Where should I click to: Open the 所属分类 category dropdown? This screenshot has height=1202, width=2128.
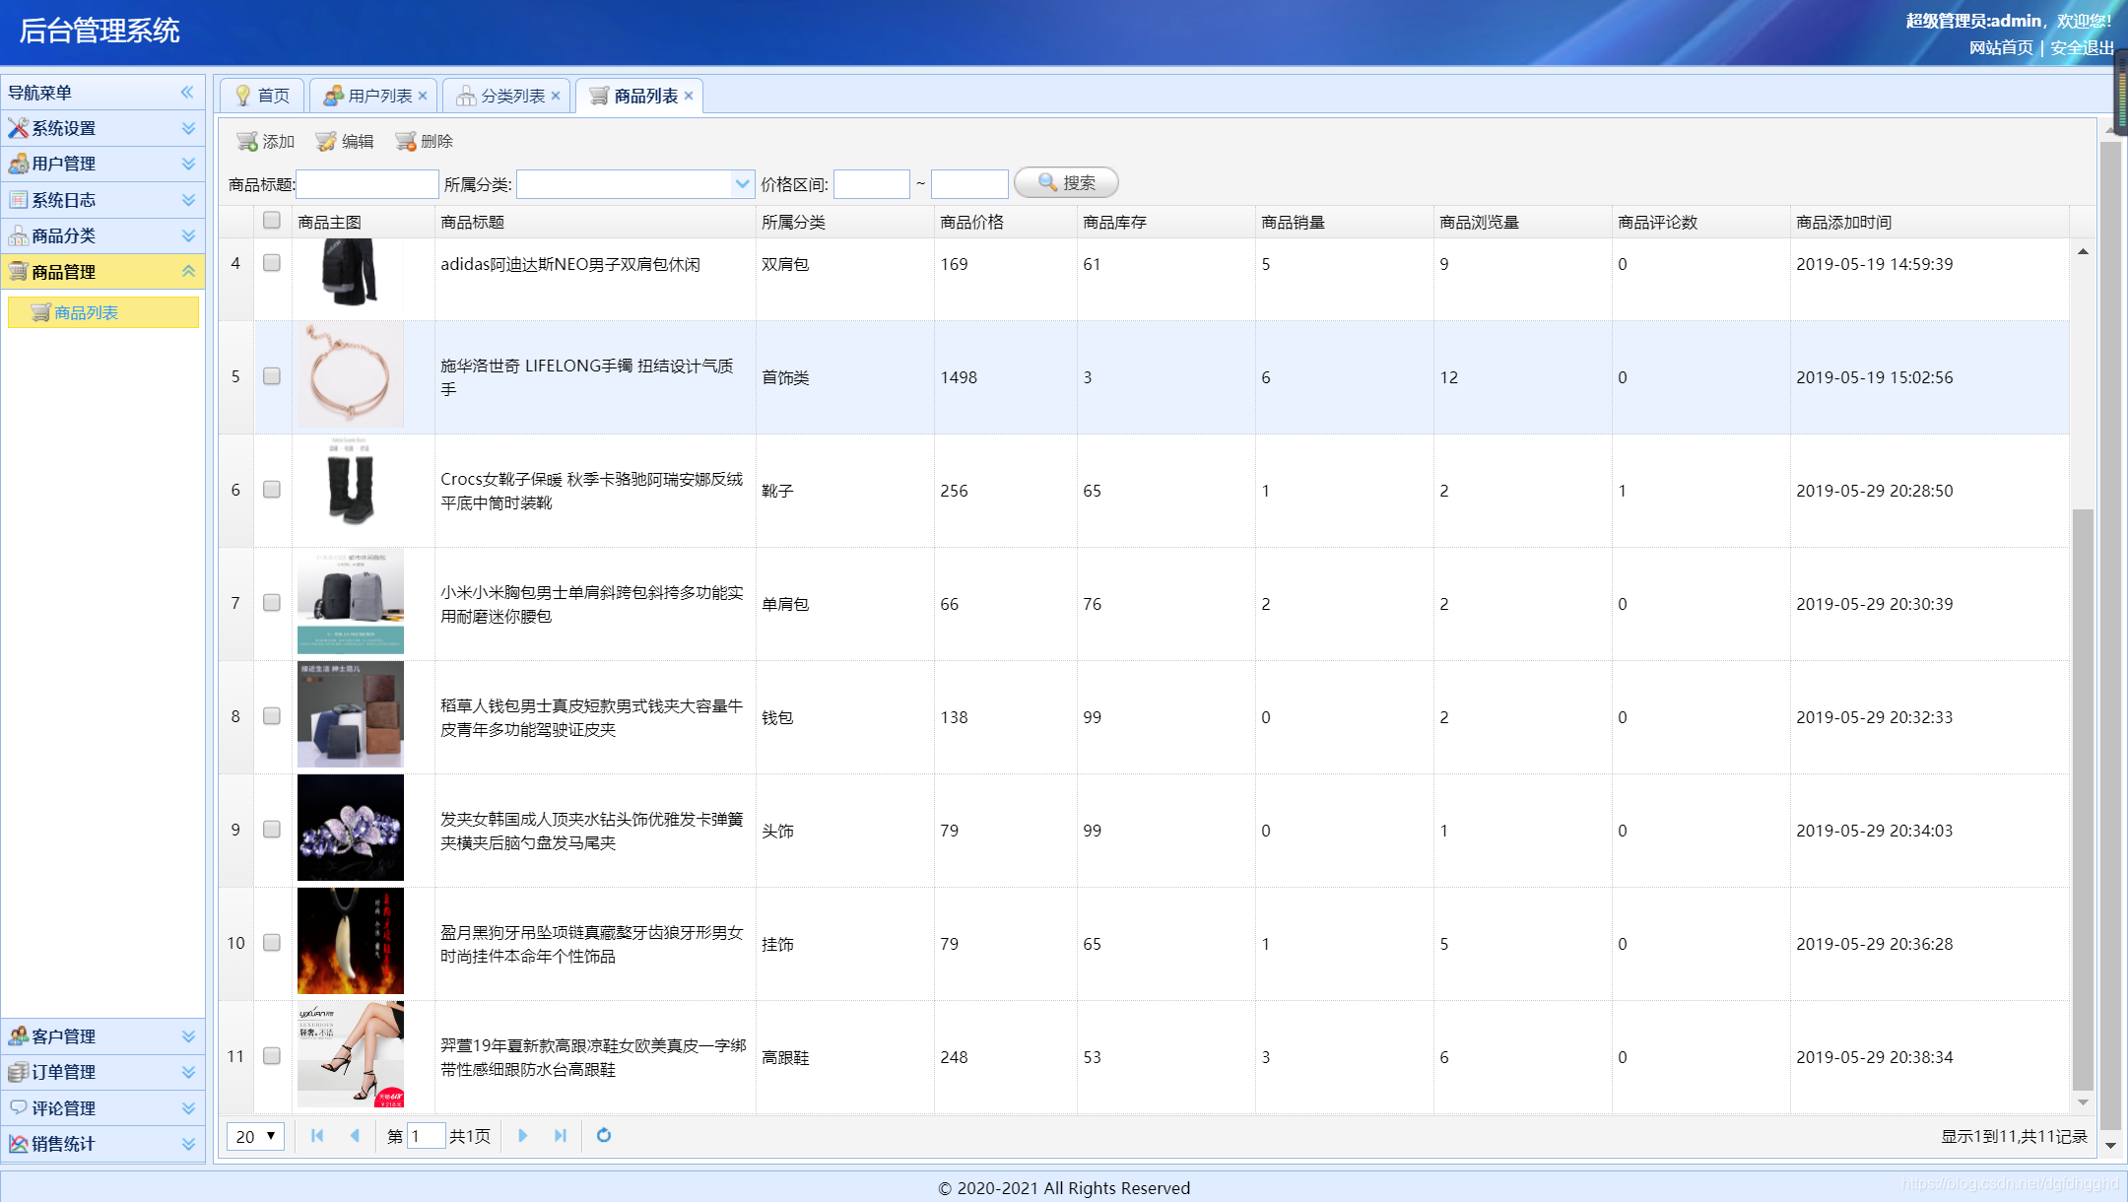[x=743, y=184]
